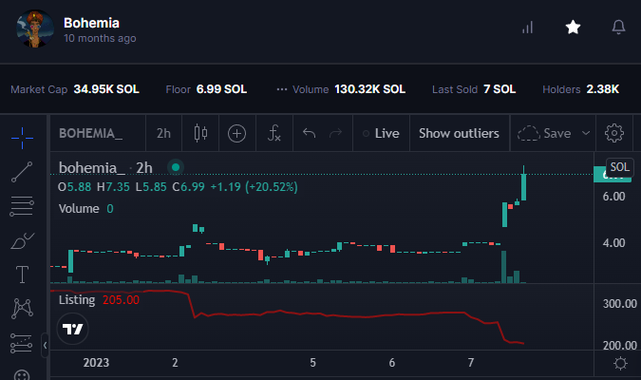Open the emoji icons tool
The width and height of the screenshot is (641, 380).
point(22,374)
